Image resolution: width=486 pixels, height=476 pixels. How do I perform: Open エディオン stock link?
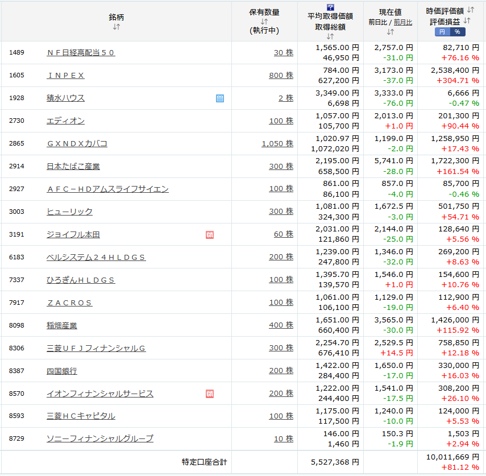(x=65, y=121)
